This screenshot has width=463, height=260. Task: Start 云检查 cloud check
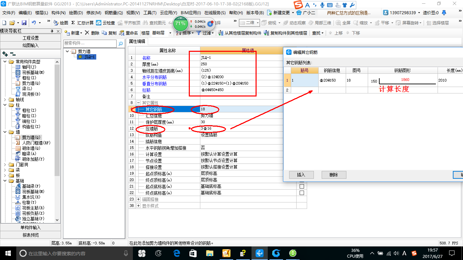pos(105,23)
